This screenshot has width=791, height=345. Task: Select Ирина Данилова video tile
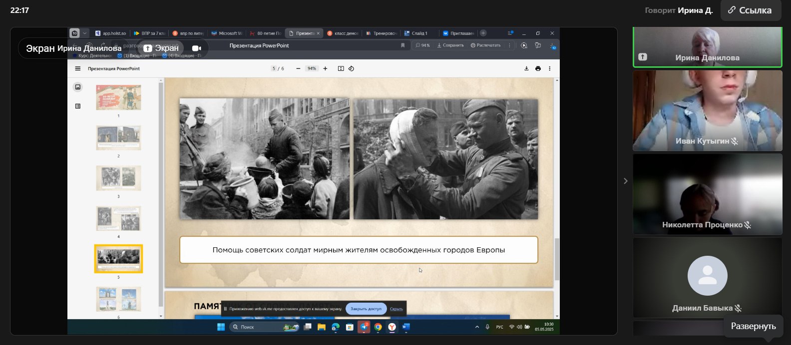coord(708,47)
